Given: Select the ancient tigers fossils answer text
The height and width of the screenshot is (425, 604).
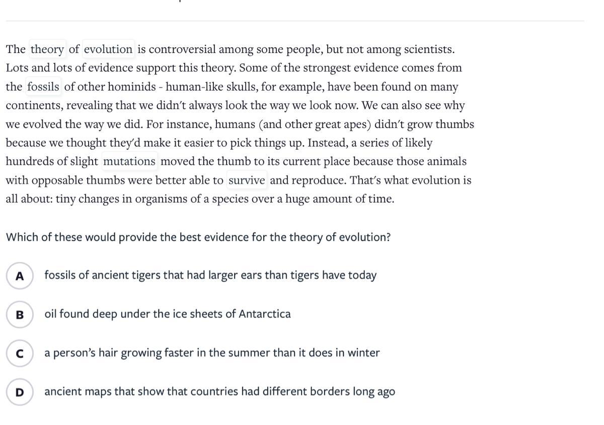Looking at the screenshot, I should tap(210, 275).
